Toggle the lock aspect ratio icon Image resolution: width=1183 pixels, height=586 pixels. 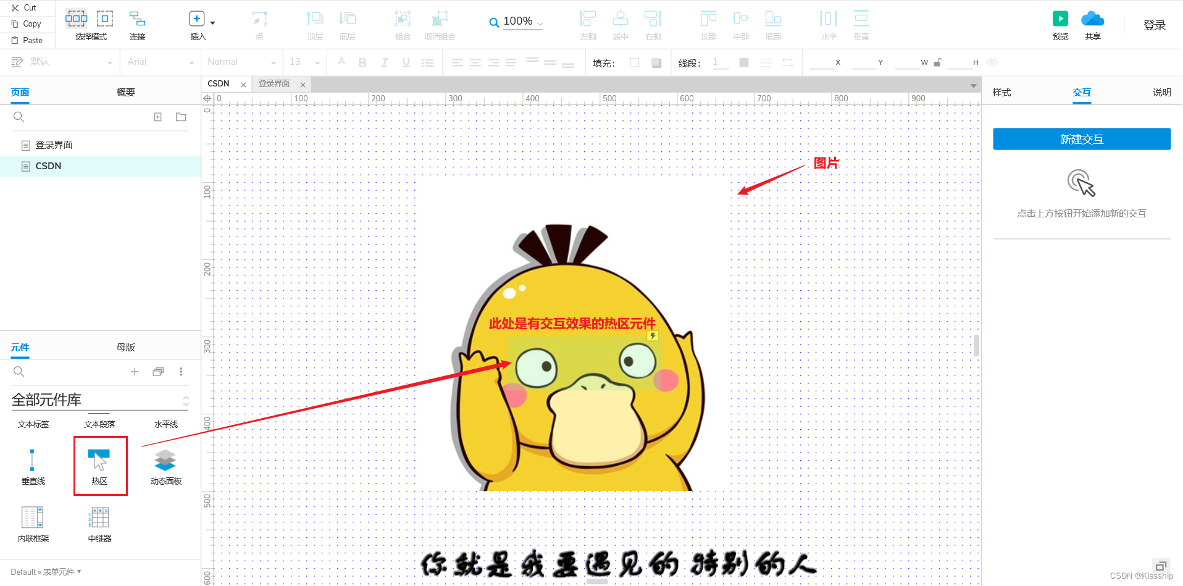(937, 62)
